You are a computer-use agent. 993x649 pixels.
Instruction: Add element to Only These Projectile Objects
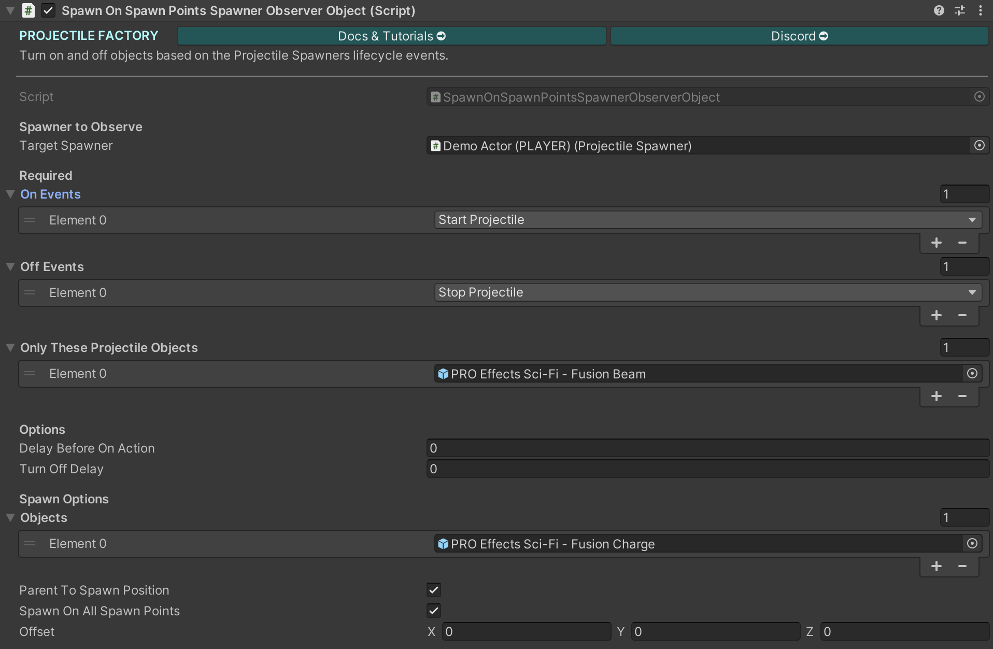pos(936,397)
